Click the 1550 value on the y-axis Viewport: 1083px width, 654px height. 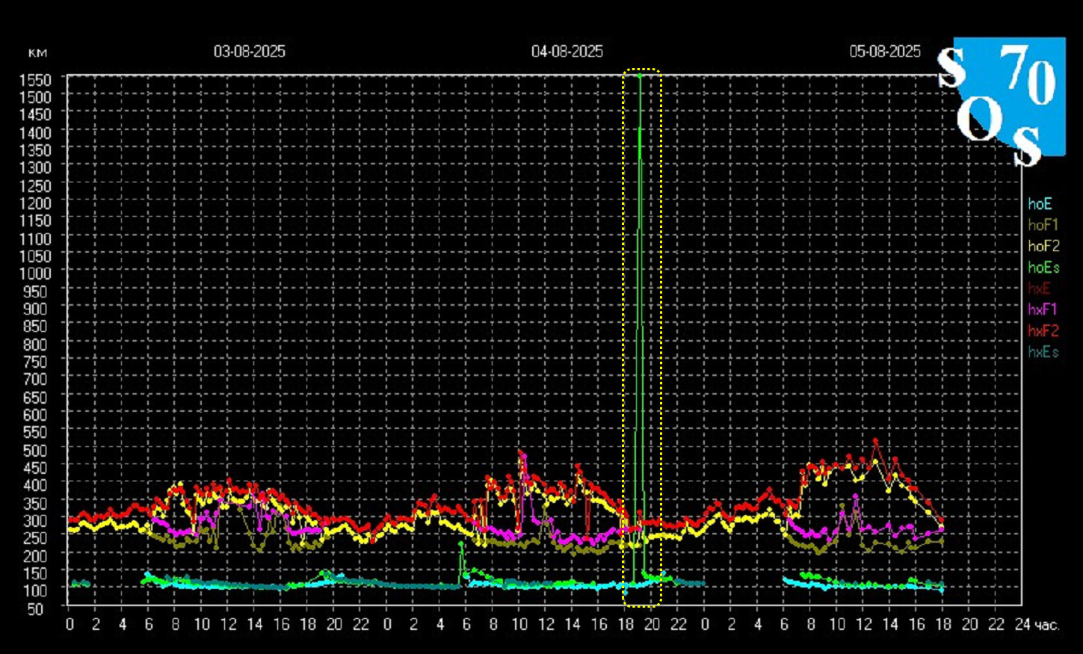pos(35,79)
